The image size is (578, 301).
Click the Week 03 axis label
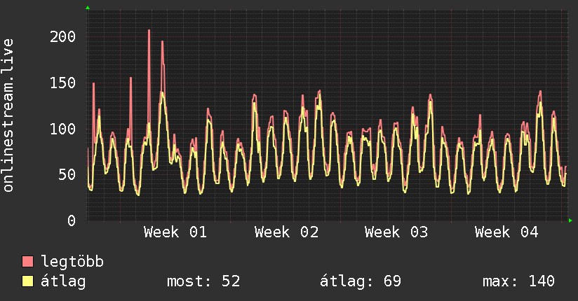tap(396, 232)
